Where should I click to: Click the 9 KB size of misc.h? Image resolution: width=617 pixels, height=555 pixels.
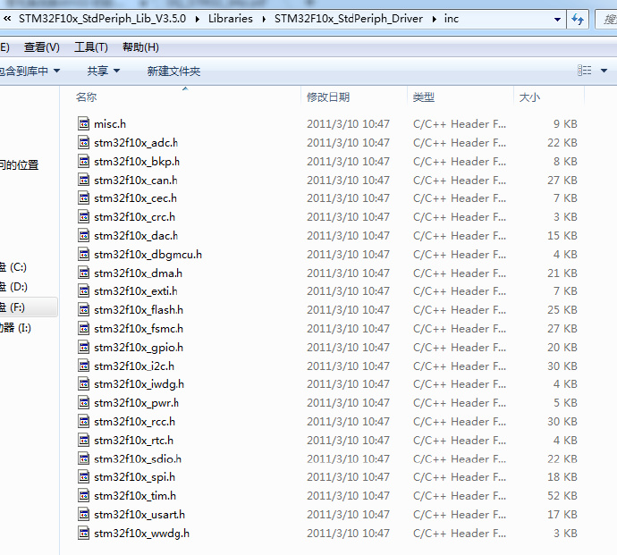point(565,124)
